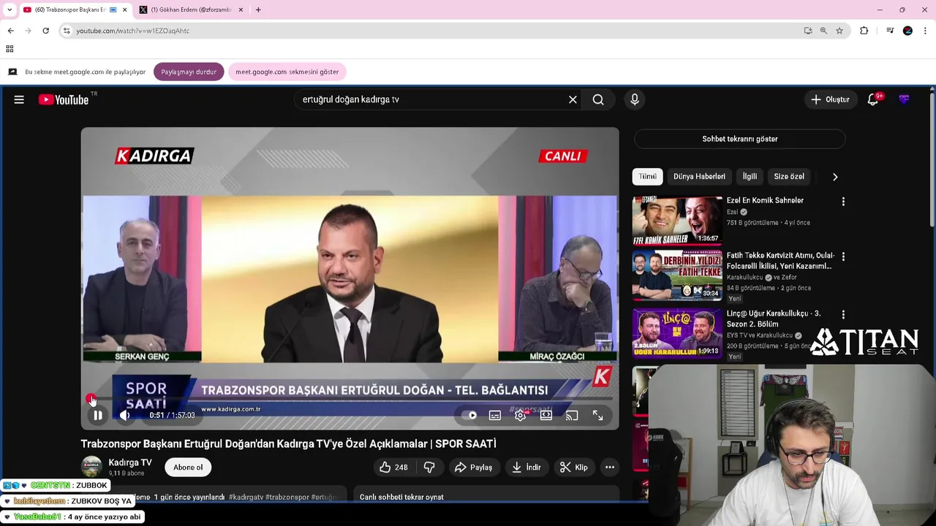Open more actions ellipsis below the video
This screenshot has width=936, height=526.
pos(610,467)
